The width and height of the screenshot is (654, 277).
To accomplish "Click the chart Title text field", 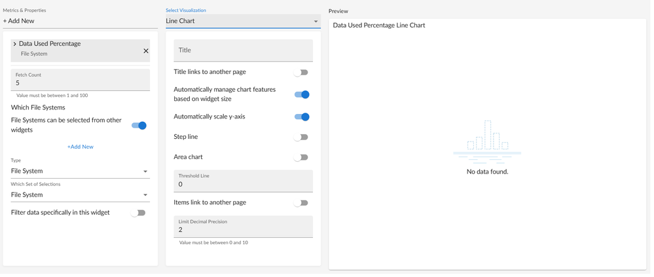I will tap(243, 50).
